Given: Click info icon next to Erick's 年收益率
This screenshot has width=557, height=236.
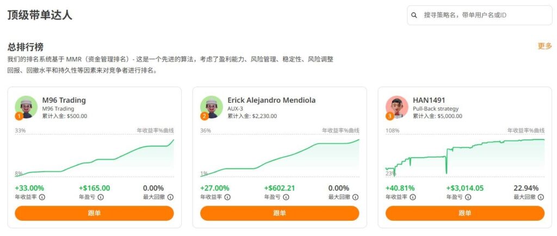Looking at the screenshot, I should click(x=227, y=197).
